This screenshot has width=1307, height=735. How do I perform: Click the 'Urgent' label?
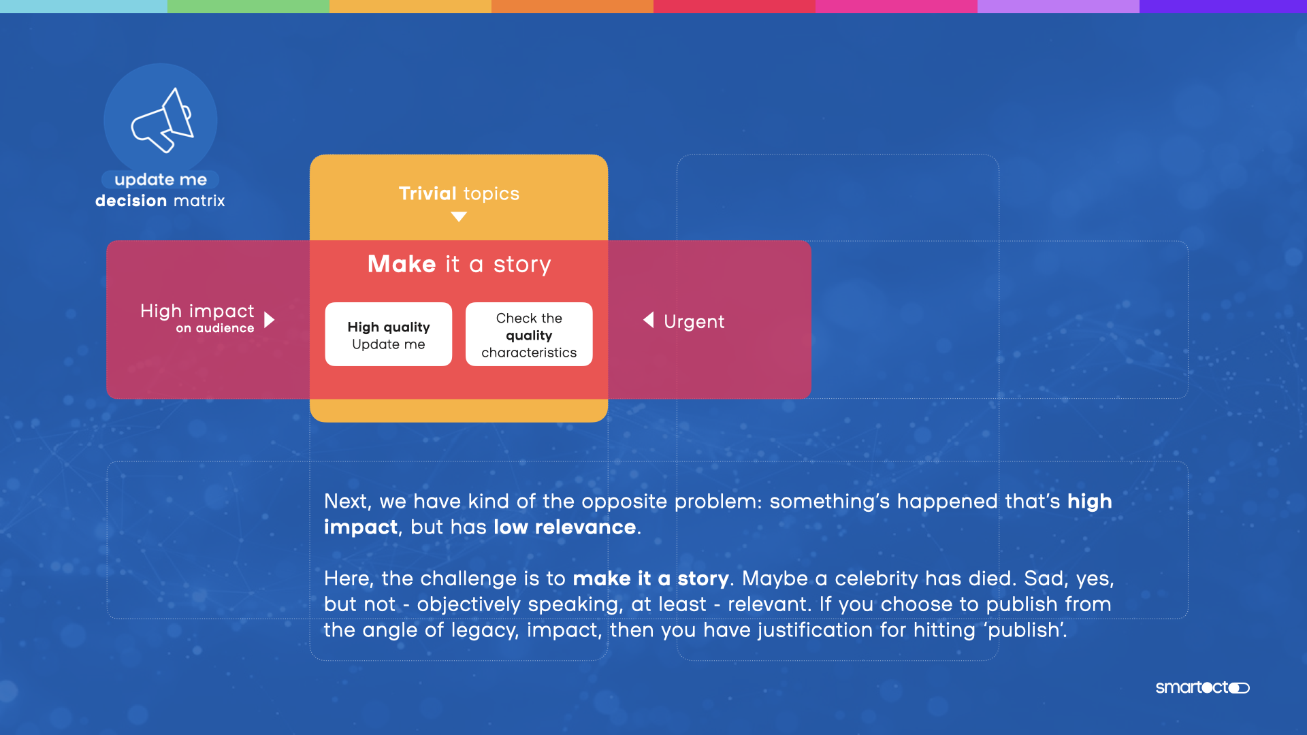pyautogui.click(x=694, y=321)
